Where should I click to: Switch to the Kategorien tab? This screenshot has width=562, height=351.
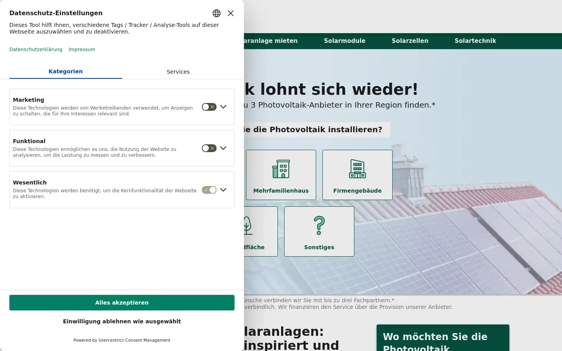pos(66,71)
